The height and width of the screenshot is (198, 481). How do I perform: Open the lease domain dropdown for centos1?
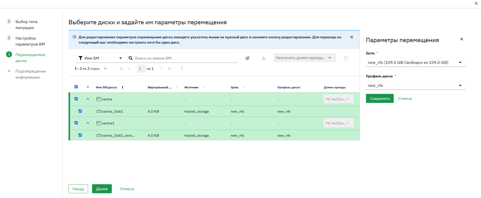pyautogui.click(x=338, y=123)
